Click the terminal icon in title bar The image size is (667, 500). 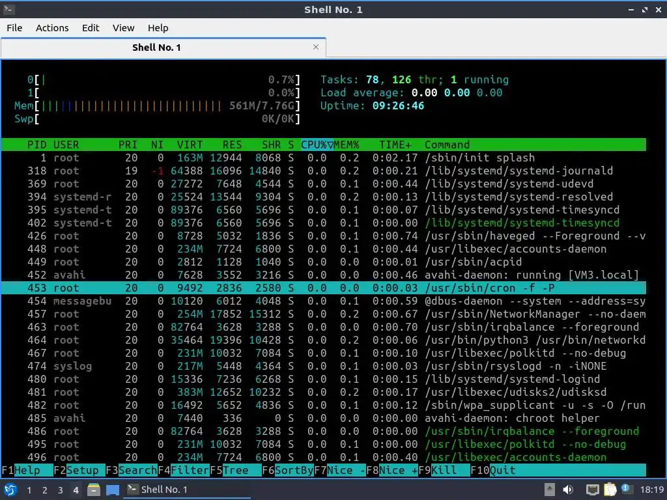[x=8, y=9]
